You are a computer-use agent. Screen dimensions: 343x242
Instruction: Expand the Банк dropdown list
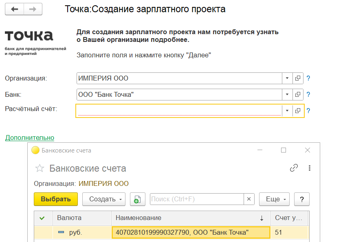[x=287, y=94]
